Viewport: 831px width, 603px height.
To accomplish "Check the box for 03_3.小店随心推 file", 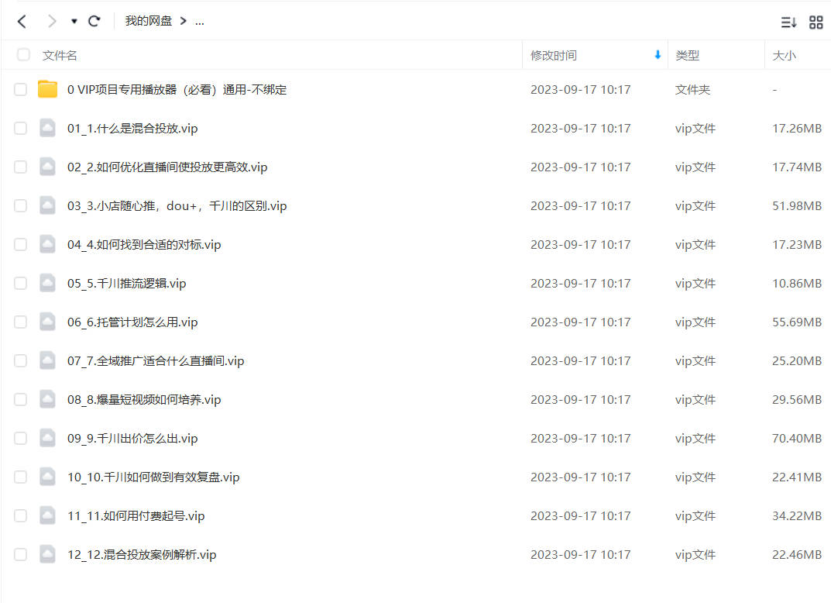I will [20, 205].
